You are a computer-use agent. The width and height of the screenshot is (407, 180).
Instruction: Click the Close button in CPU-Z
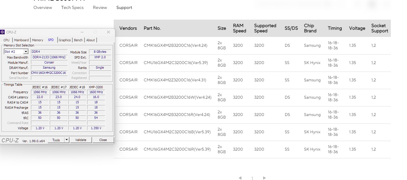(x=103, y=140)
